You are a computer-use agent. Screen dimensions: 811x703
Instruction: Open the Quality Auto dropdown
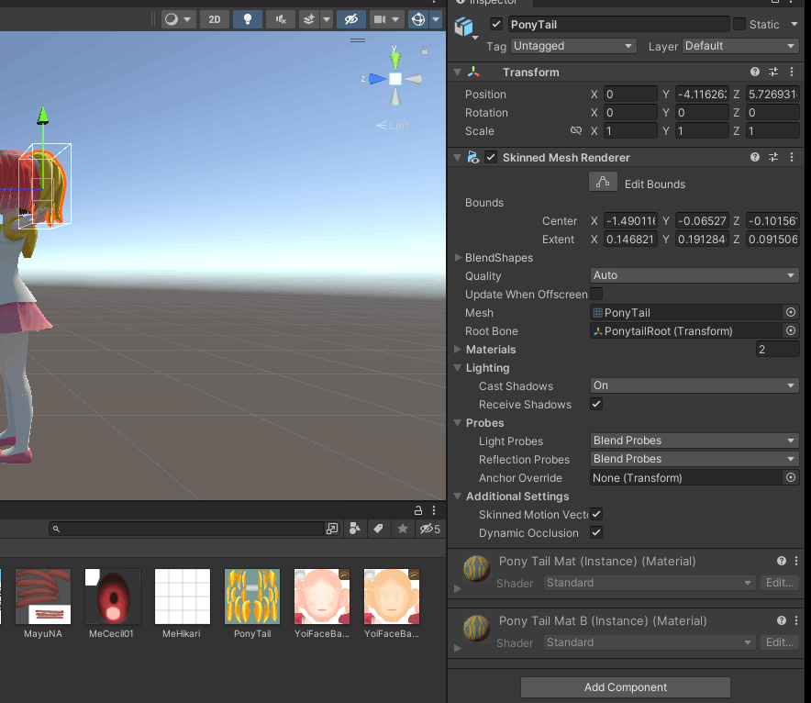pos(694,275)
